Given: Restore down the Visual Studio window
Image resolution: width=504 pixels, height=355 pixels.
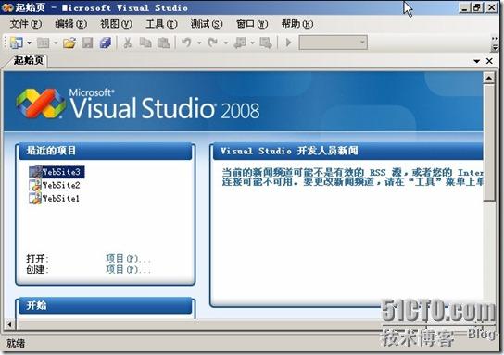Looking at the screenshot, I should click(478, 7).
